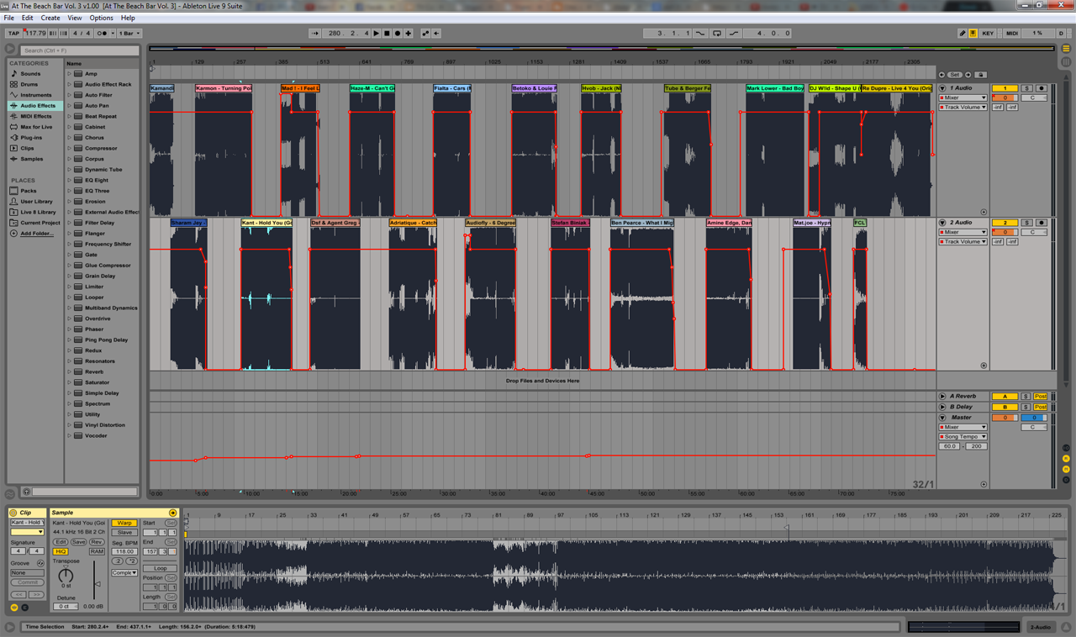This screenshot has height=637, width=1076.
Task: Adjust the Transpose knob
Action: (x=66, y=577)
